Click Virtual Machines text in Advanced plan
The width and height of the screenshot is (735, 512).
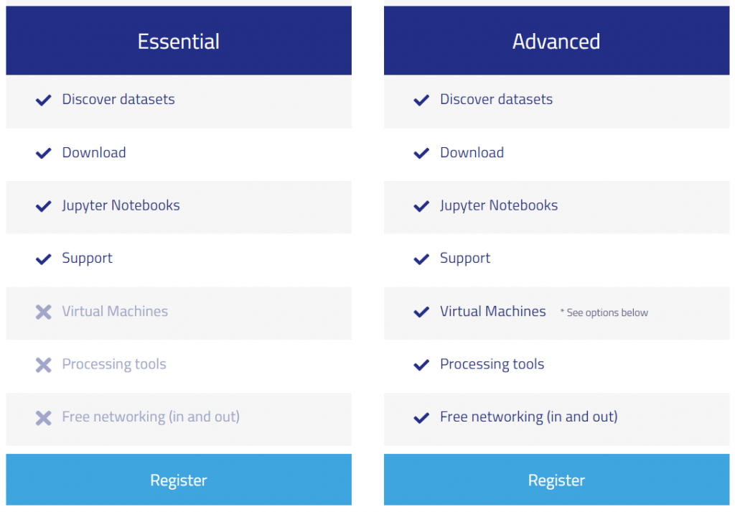coord(492,311)
